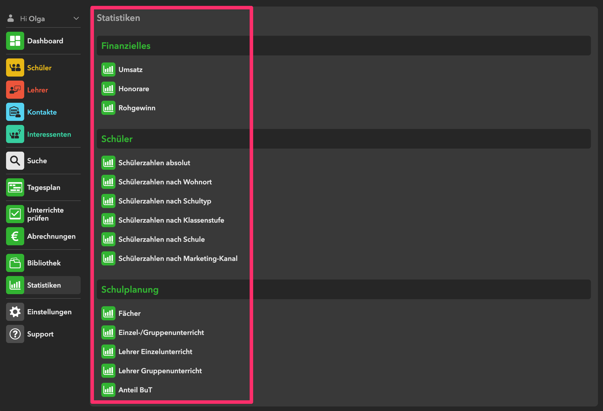Click the Interessenten question-mark people icon
This screenshot has width=603, height=411.
point(15,134)
